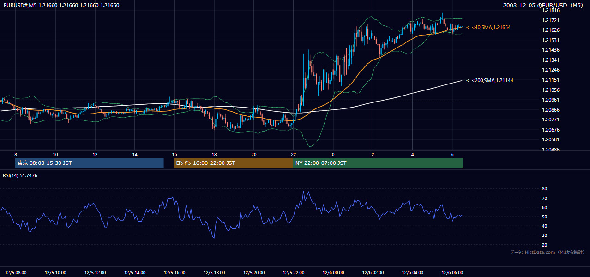Viewport: 590px width, 277px height.
Task: Open the HistData.com data source credit
Action: [x=548, y=252]
